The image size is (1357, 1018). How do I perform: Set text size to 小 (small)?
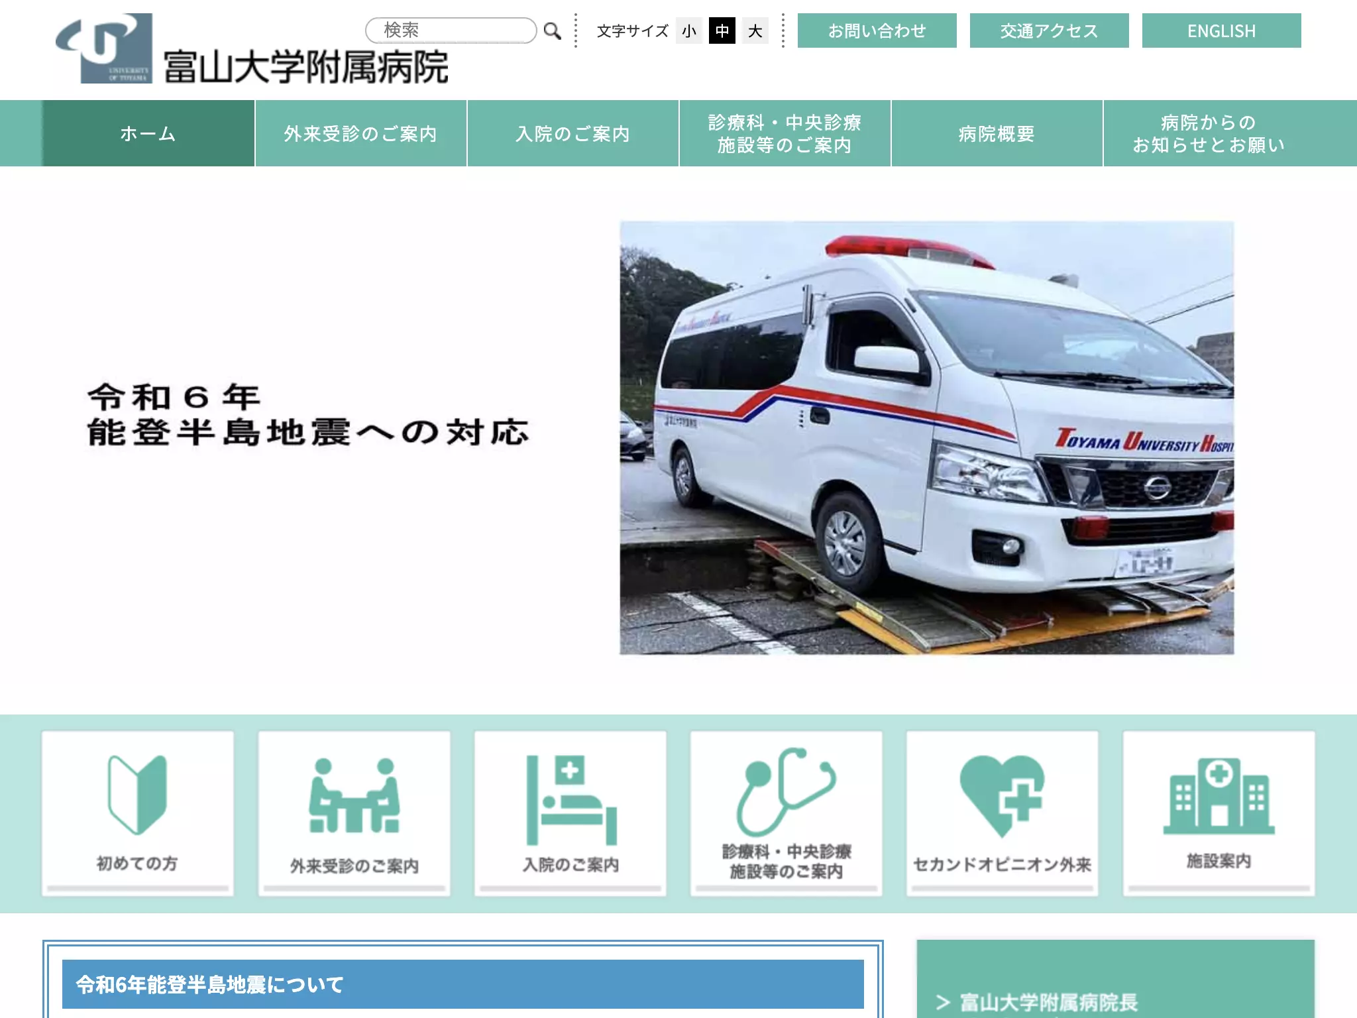pos(689,30)
